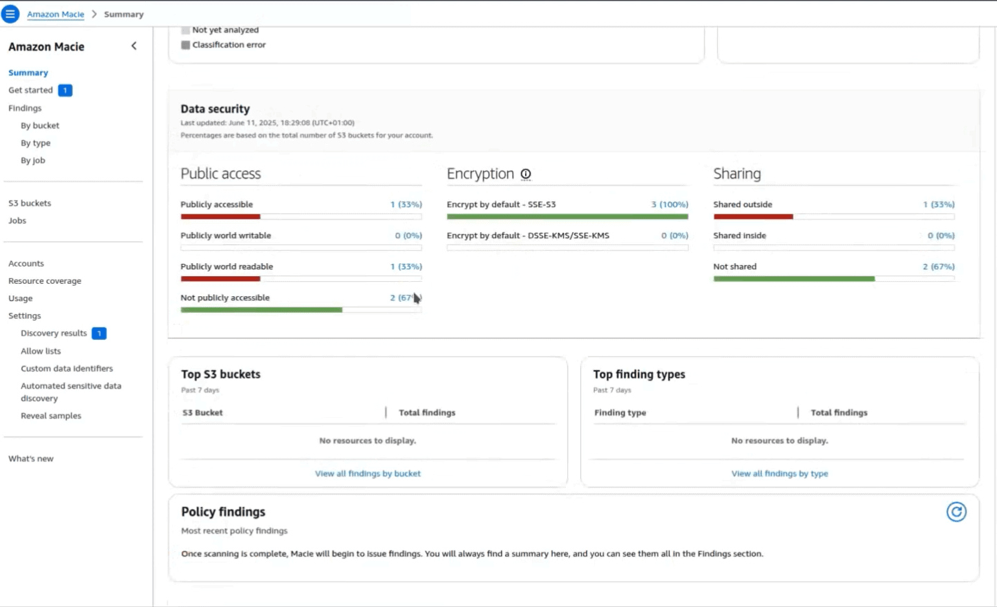Click Total findings header in Top S3 buckets
997x607 pixels.
(x=427, y=413)
